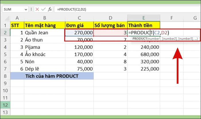Select column C header
The width and height of the screenshot is (201, 119).
coord(79,18)
